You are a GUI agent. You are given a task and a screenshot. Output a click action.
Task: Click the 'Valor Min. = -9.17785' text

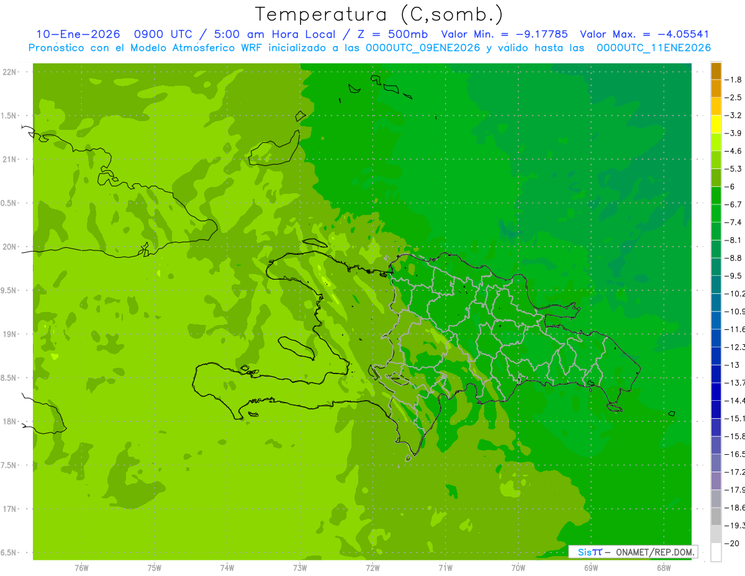click(x=504, y=35)
